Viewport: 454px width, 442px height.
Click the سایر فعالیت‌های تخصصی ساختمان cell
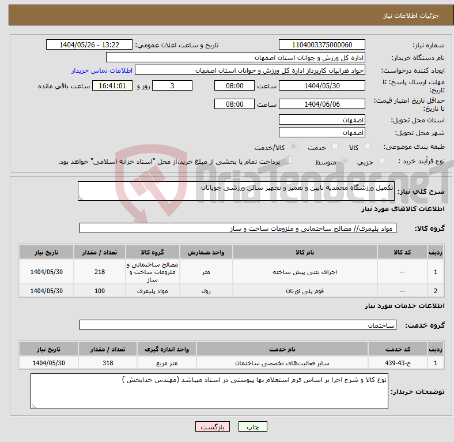click(282, 363)
